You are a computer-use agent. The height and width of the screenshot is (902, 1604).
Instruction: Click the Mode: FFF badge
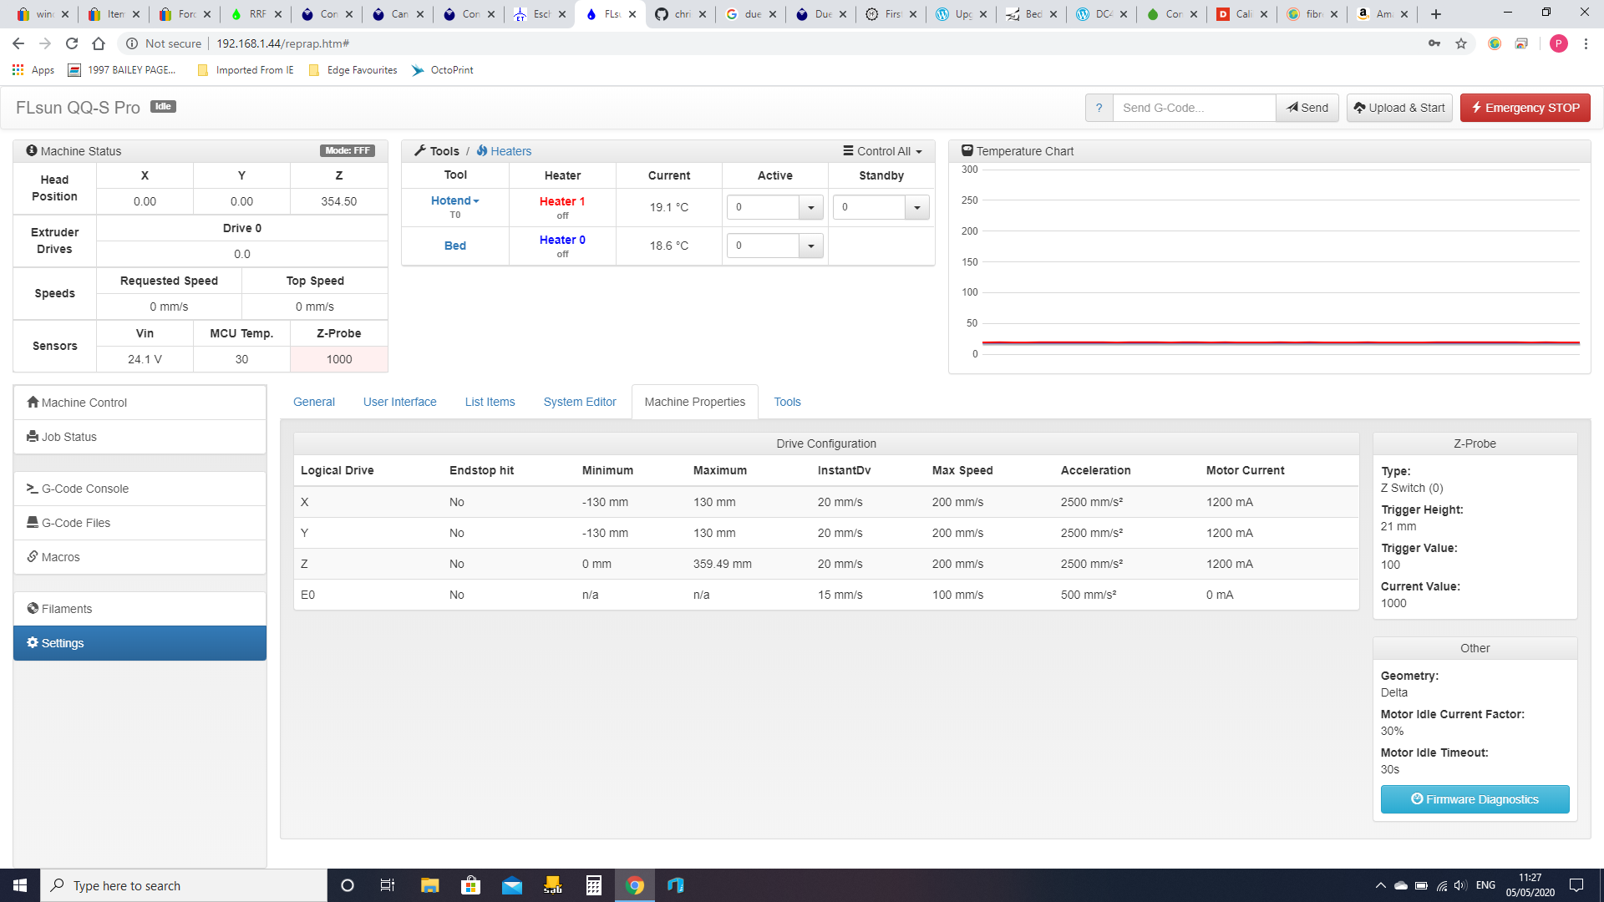(x=348, y=151)
